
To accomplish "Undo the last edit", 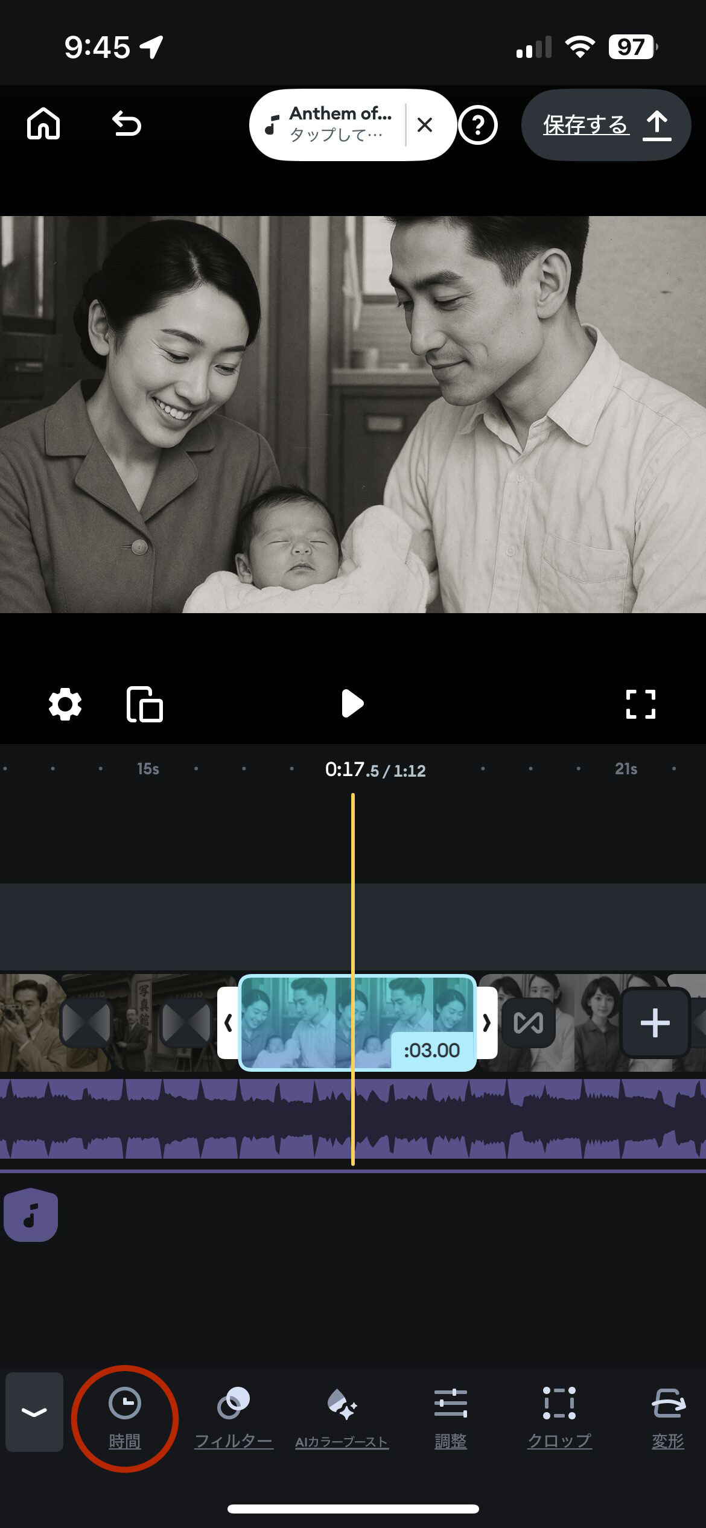I will point(127,124).
